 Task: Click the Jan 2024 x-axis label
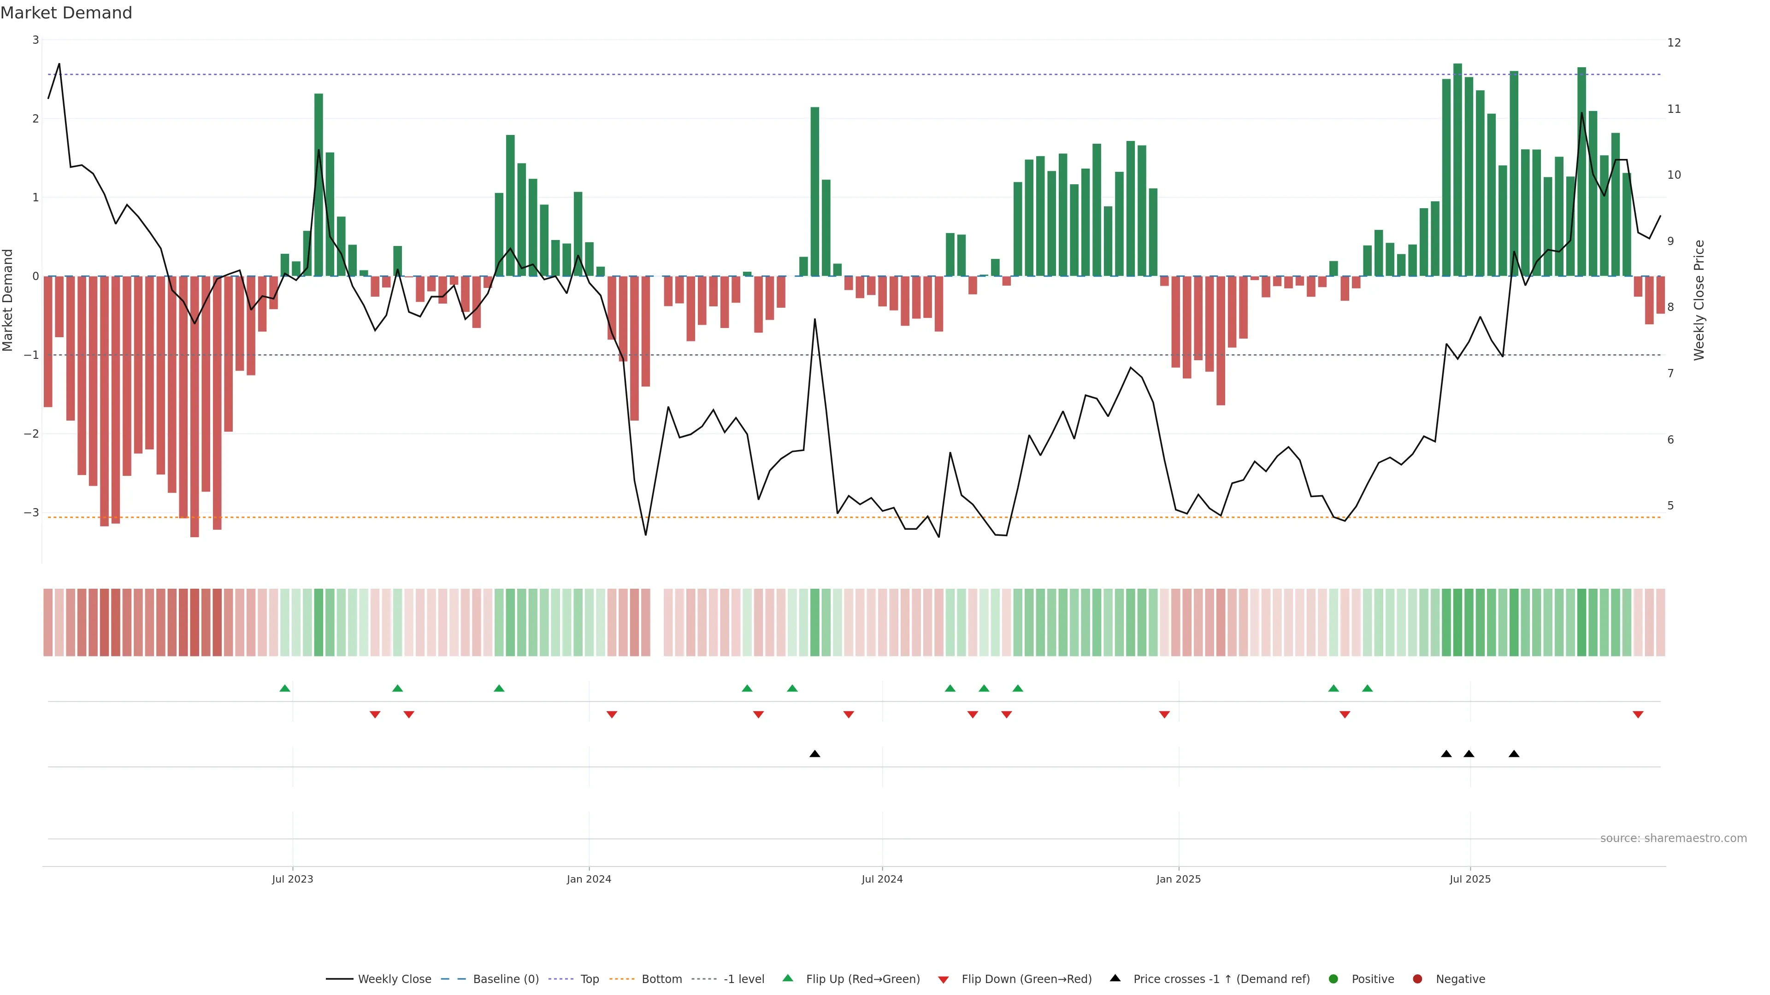(x=589, y=879)
